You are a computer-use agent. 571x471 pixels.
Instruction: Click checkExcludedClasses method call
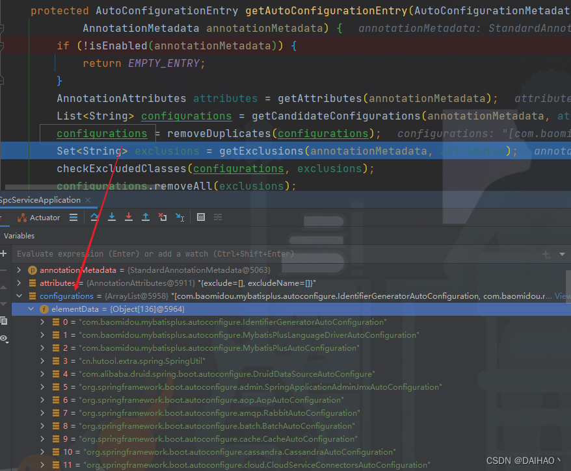pos(121,168)
